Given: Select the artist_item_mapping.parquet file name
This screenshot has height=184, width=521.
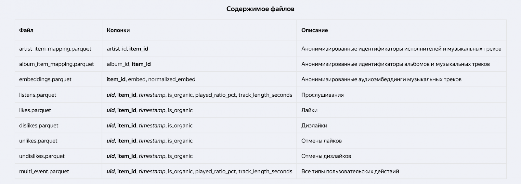Looking at the screenshot, I should pos(55,49).
